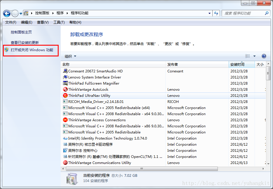Click the 英特尔® 控制中心 icon
The width and height of the screenshot is (273, 189).
click(65, 150)
